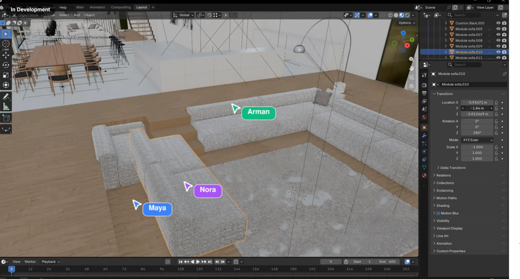Click the zoom magnifier viewport gizmo
The height and width of the screenshot is (279, 520).
(411, 59)
